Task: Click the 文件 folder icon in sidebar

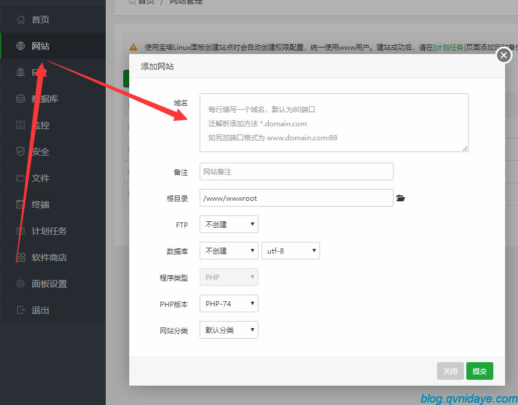Action: [x=21, y=178]
